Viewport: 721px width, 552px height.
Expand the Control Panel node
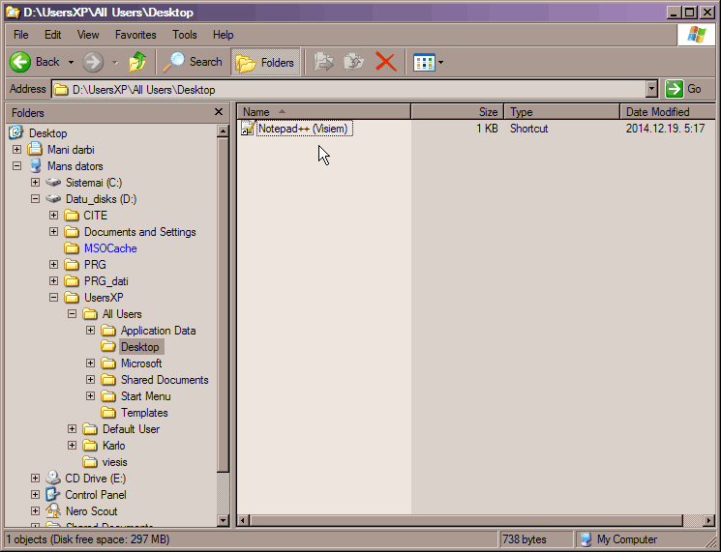pos(36,495)
